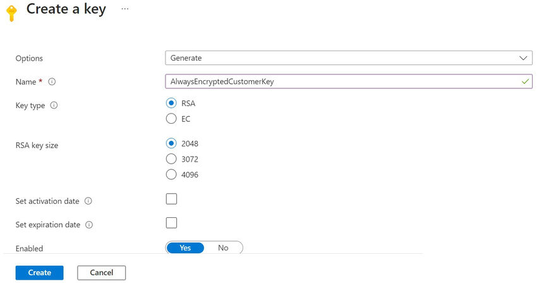Open the ellipsis menu beside Create a key
The height and width of the screenshot is (286, 537).
[125, 9]
